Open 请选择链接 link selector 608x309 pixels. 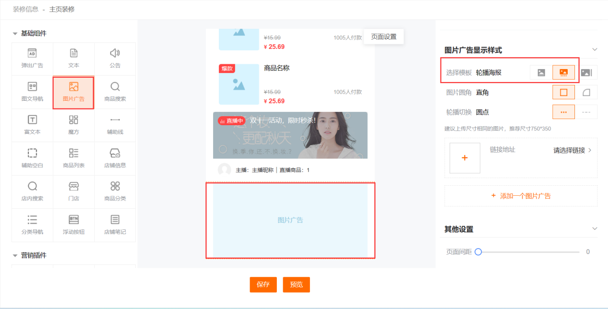[572, 150]
